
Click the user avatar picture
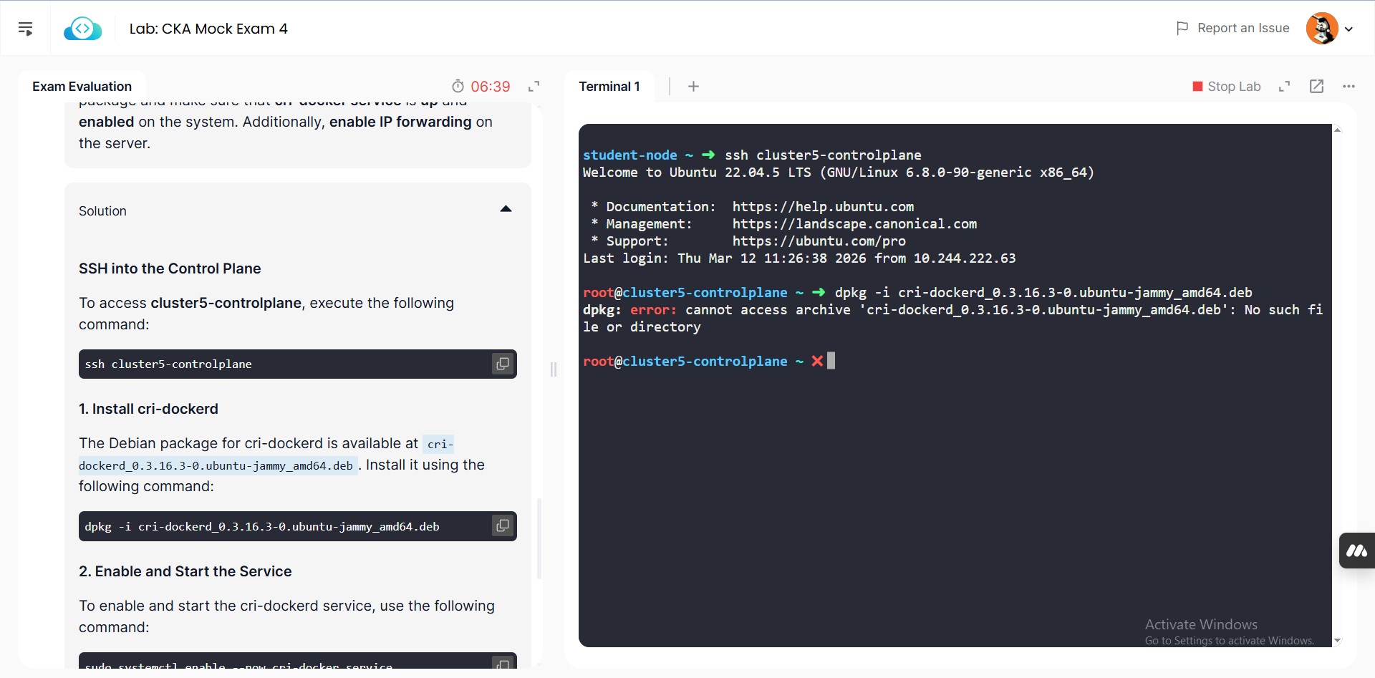1321,29
